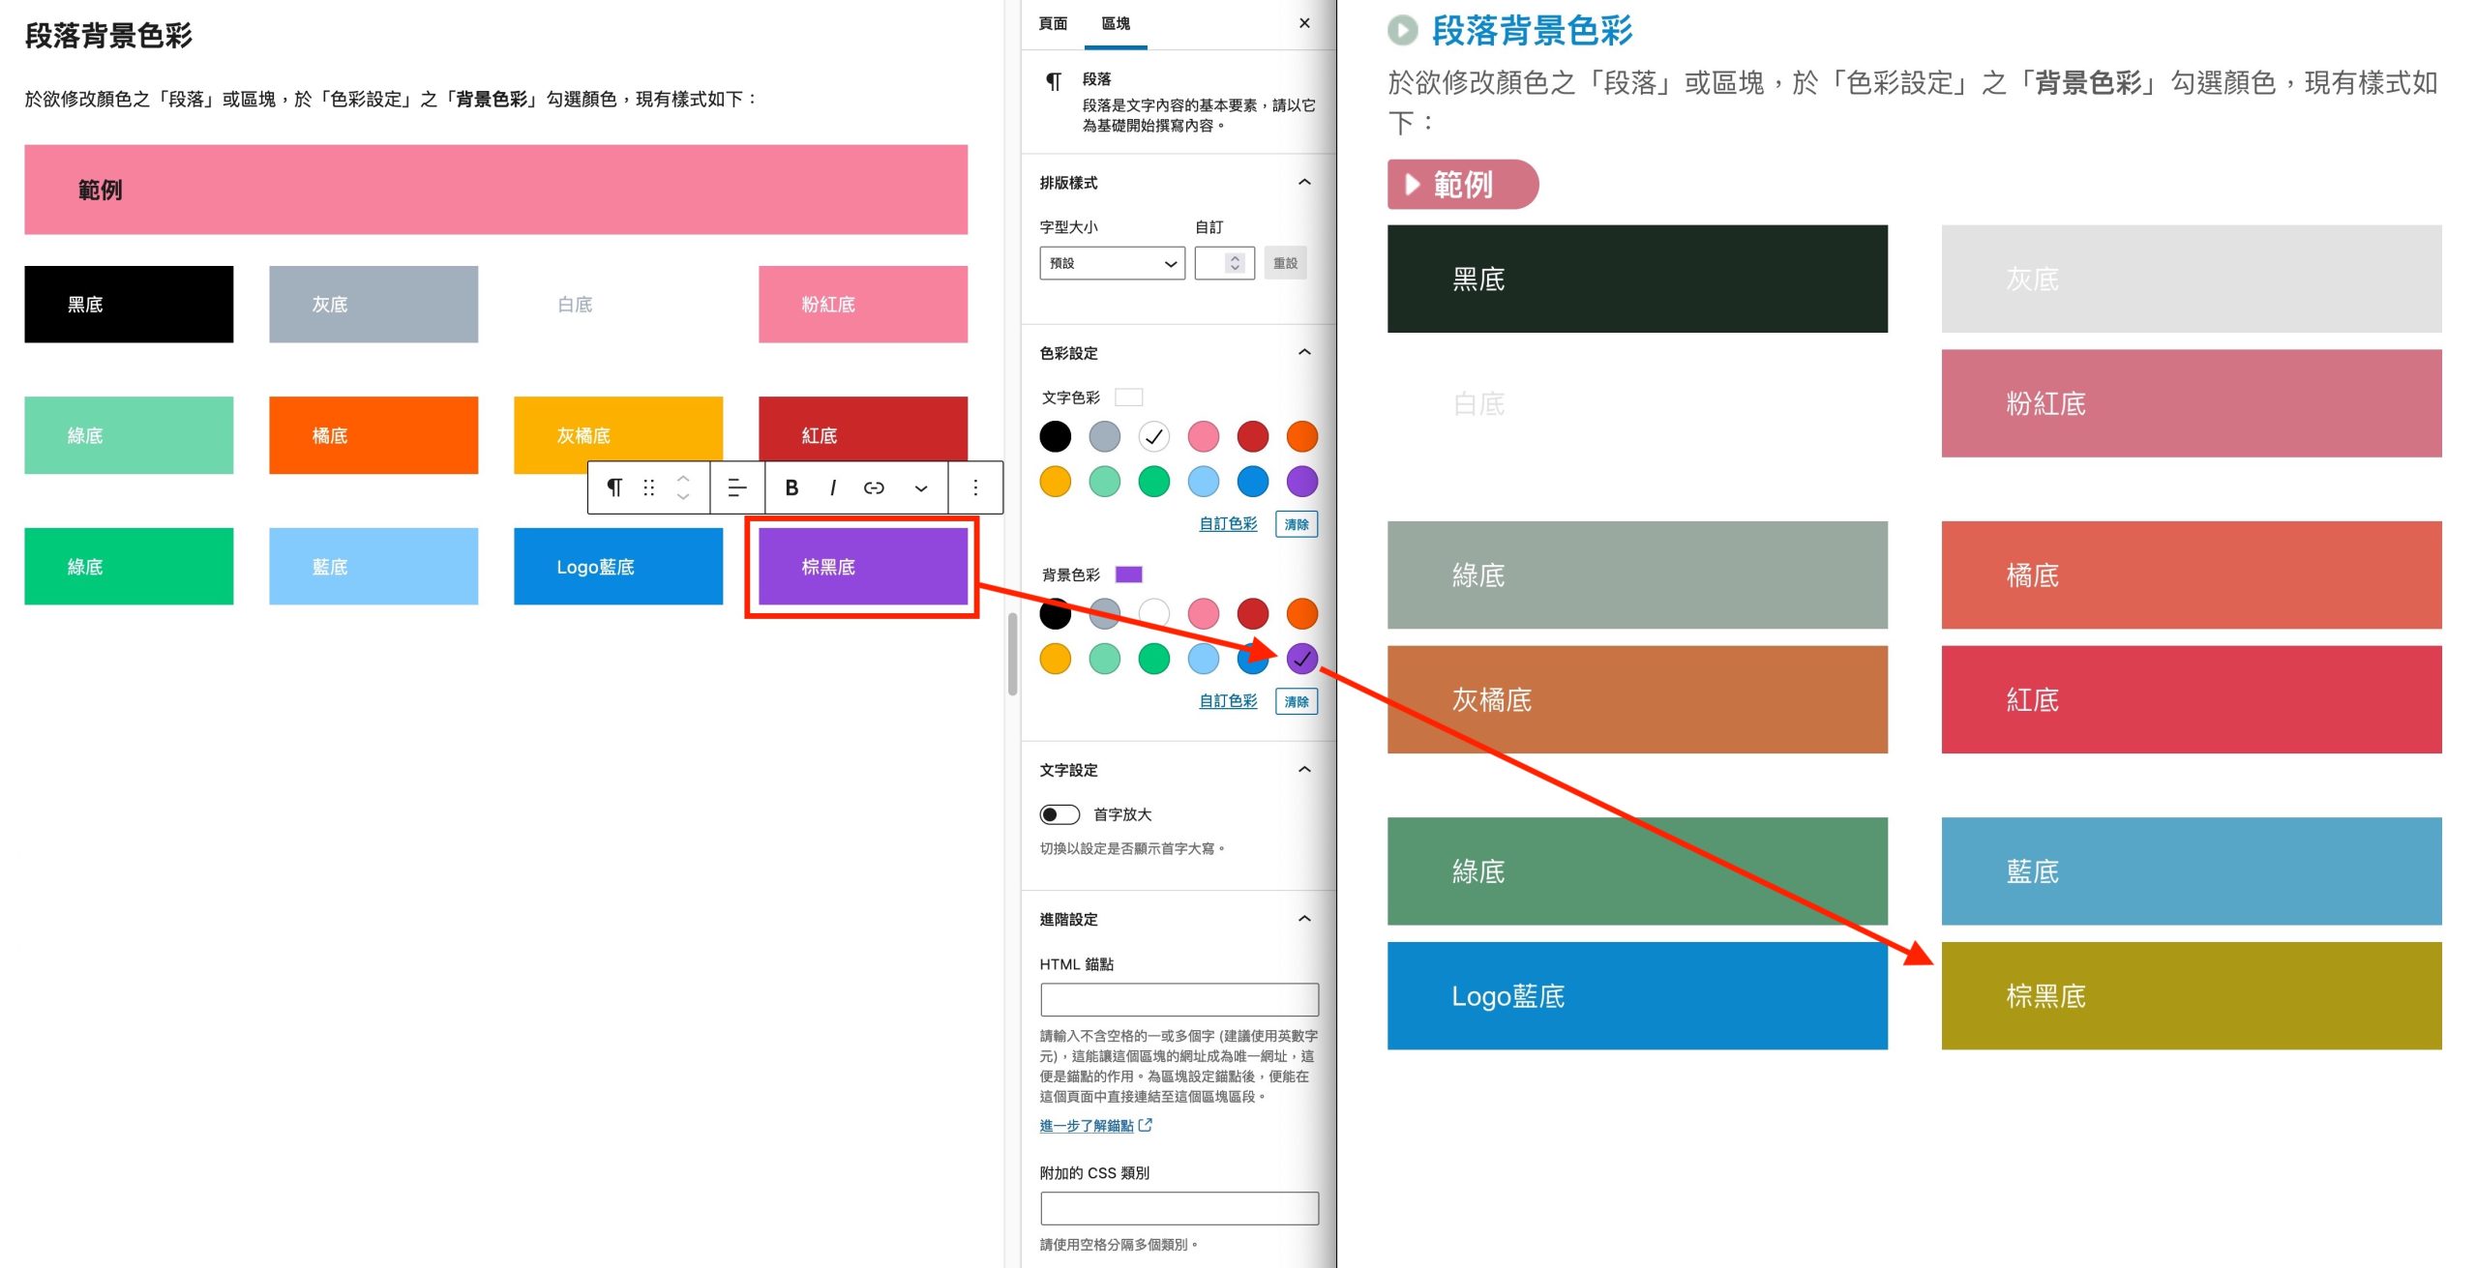Screen dimensions: 2477x1268
Task: Open the external link icon beside 進一步了解錨點
Action: coord(1146,1125)
